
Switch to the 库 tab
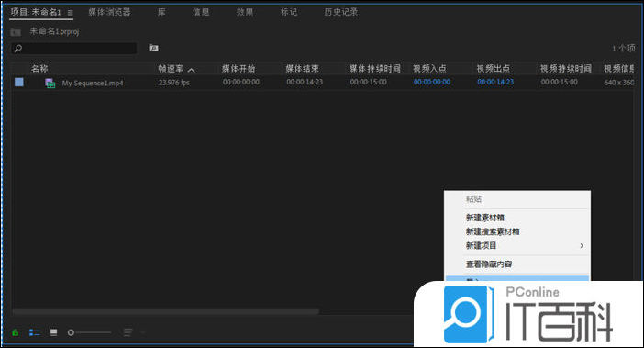point(161,12)
